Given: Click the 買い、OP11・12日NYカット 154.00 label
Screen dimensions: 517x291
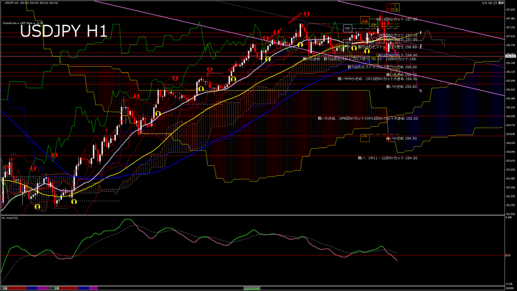Looking at the screenshot, I should click(387, 158).
